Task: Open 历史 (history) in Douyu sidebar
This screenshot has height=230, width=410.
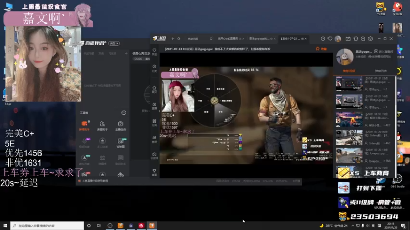Action: coord(155,68)
